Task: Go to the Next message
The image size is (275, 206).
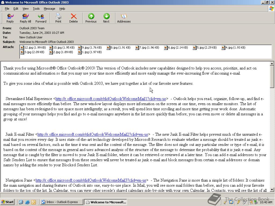Action: pos(106,18)
